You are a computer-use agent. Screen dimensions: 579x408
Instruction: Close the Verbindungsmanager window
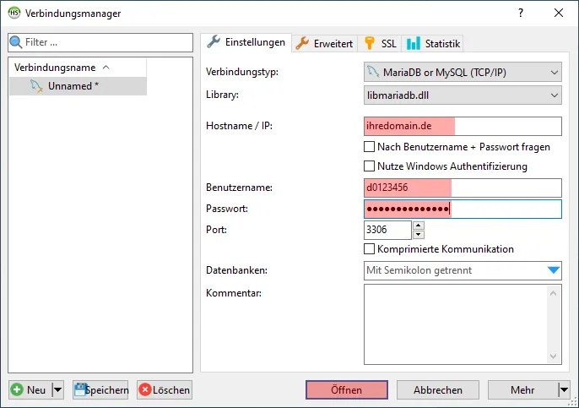pos(559,13)
